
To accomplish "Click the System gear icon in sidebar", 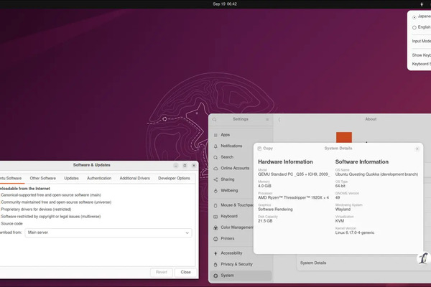I will (215, 276).
